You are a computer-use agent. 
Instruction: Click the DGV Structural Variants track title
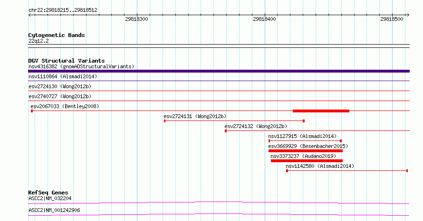click(x=67, y=61)
